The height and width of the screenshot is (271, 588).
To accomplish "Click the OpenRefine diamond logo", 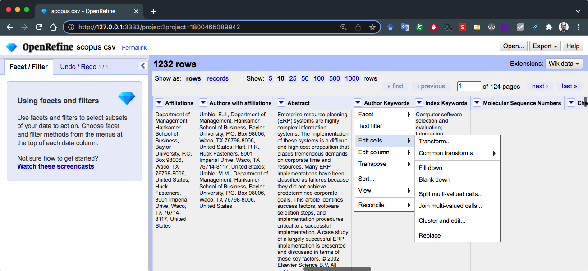I will click(x=11, y=47).
